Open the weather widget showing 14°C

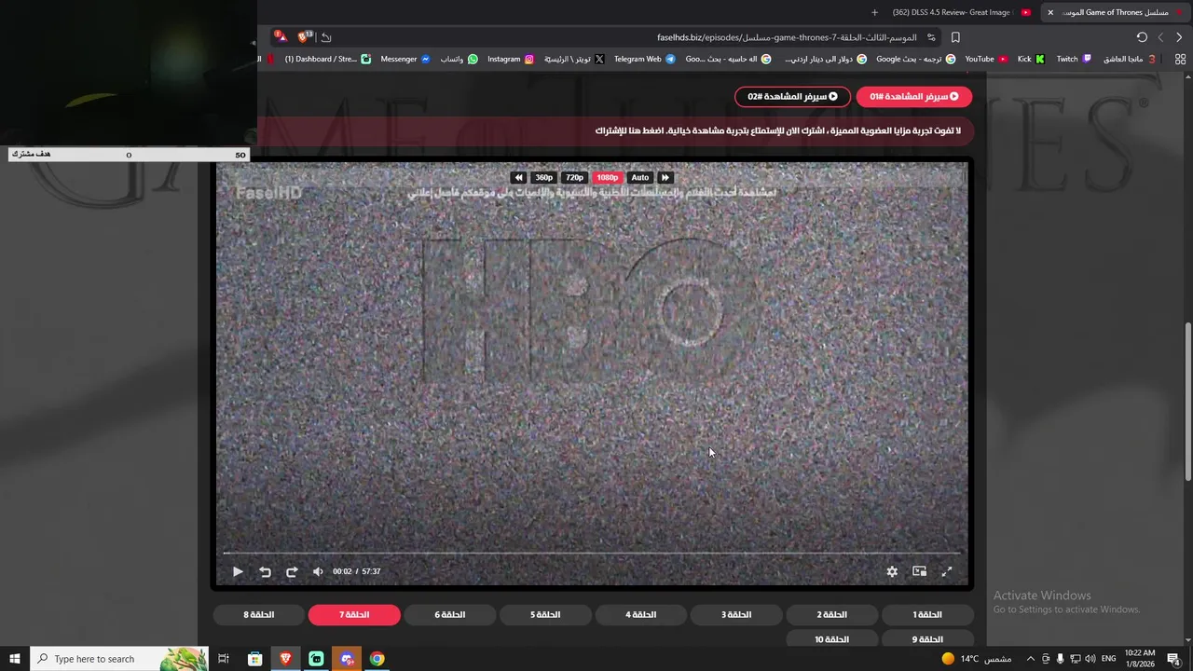point(976,659)
